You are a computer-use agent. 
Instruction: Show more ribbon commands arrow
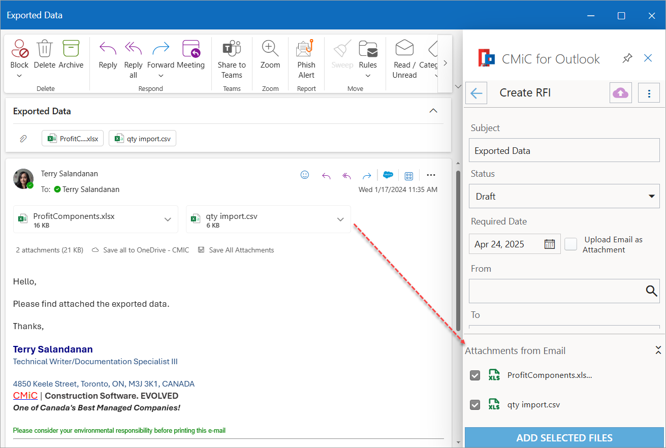tap(445, 63)
